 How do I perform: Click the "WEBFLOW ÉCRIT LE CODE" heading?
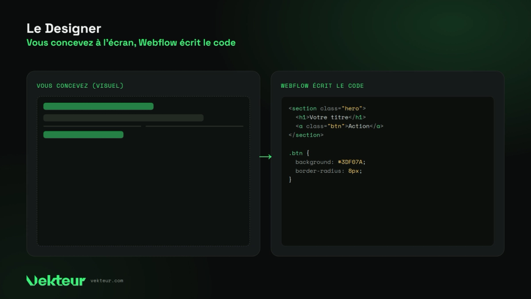coord(322,86)
